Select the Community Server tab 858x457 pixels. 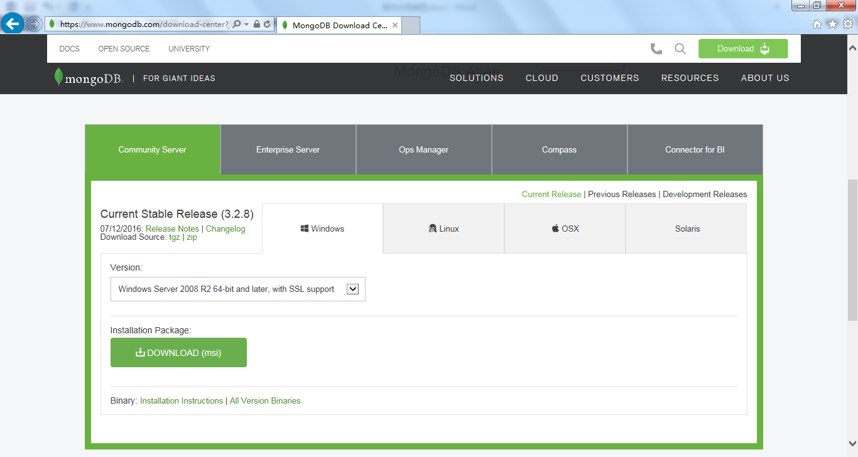[x=153, y=149]
